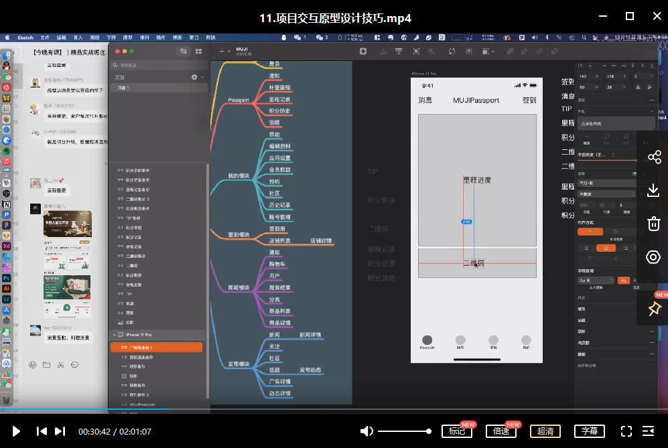Open the 倍速 playback speed menu
This screenshot has width=668, height=448.
pyautogui.click(x=500, y=431)
